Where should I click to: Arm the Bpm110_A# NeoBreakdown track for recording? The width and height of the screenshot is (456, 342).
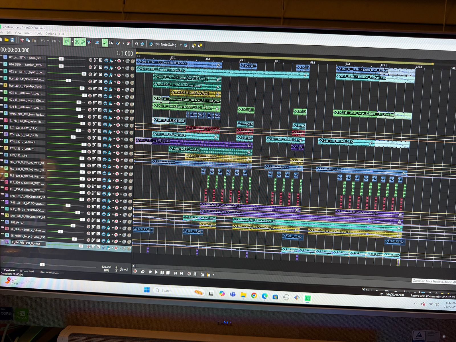coord(90,82)
